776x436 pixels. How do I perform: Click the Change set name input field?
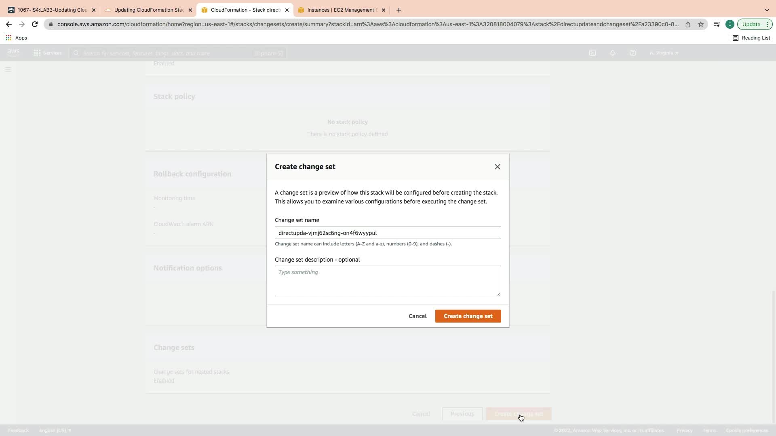coord(387,233)
